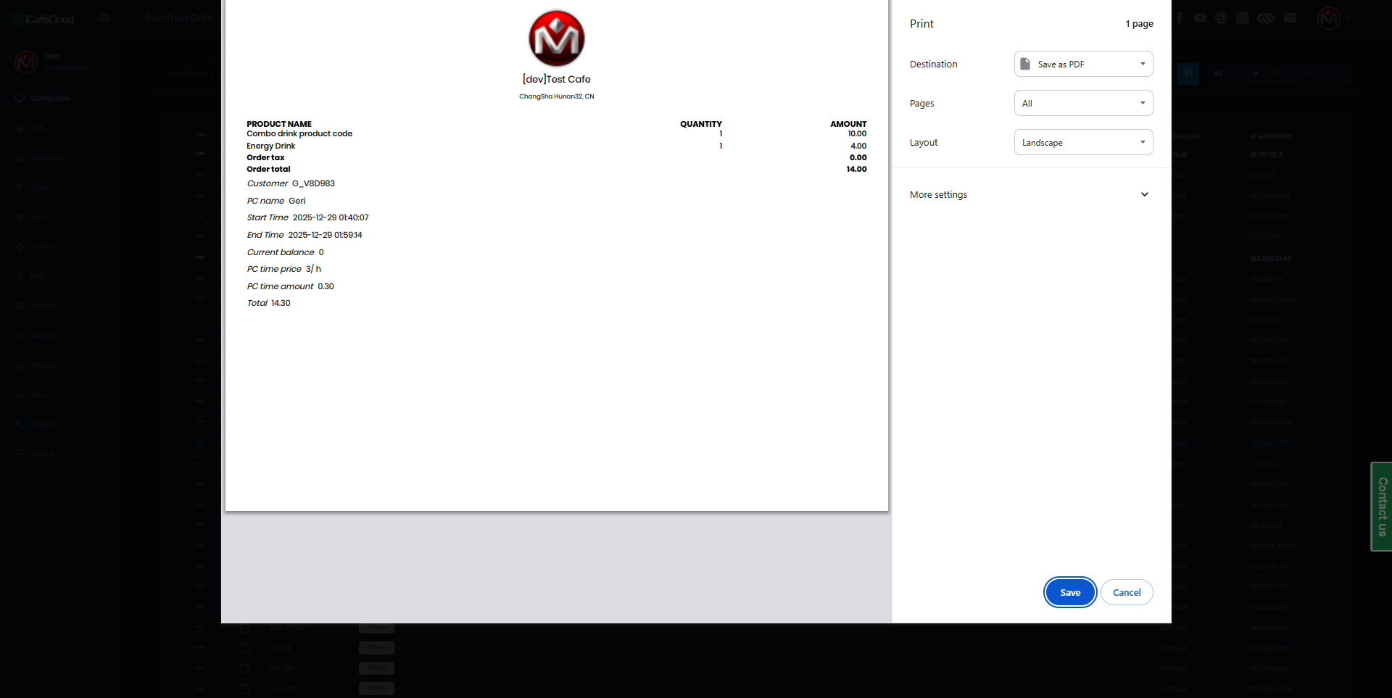Click the Geri user avatar in sidebar
Viewport: 1392px width, 698px height.
(26, 62)
